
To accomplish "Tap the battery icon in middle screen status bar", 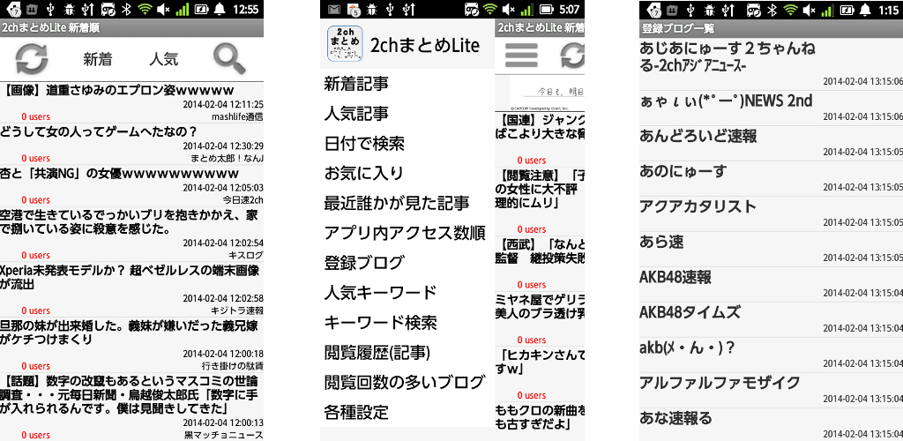I will click(547, 9).
